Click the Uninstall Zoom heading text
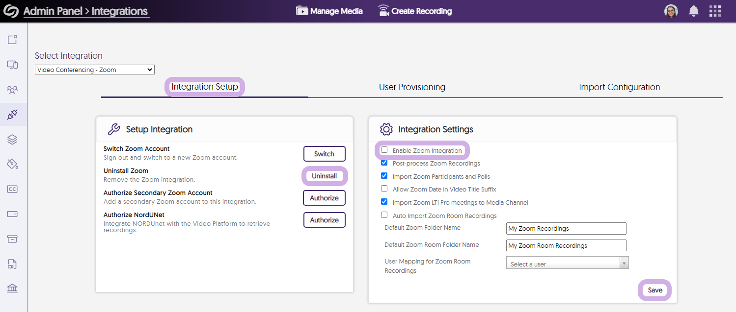736x312 pixels. click(x=126, y=171)
